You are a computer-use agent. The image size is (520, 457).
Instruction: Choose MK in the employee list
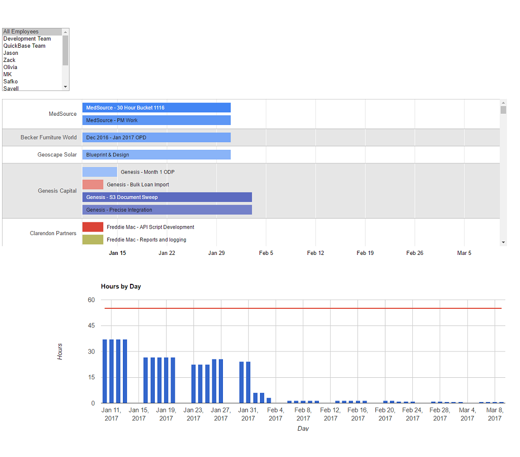point(32,74)
